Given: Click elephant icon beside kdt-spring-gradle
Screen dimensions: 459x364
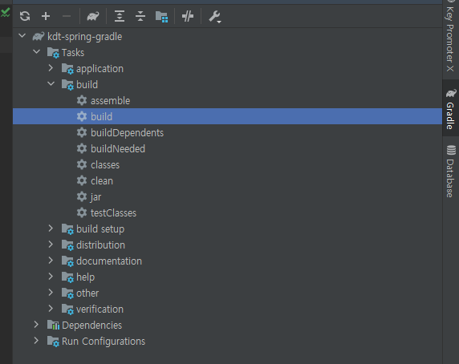Looking at the screenshot, I should click(x=39, y=37).
